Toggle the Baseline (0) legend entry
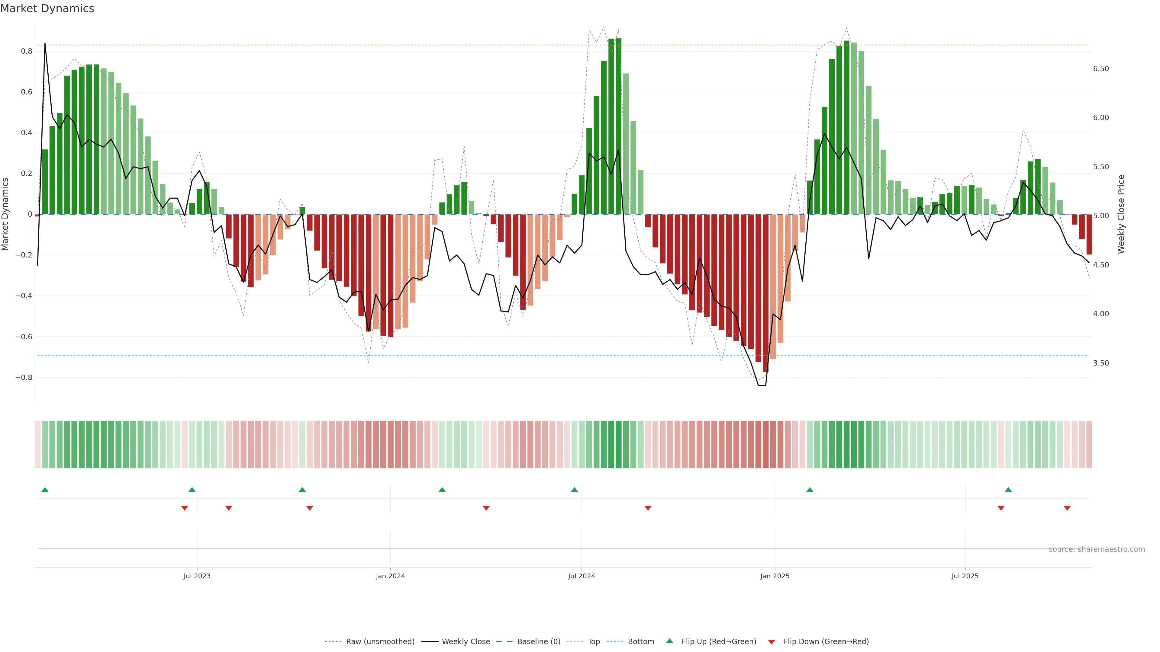 539,641
